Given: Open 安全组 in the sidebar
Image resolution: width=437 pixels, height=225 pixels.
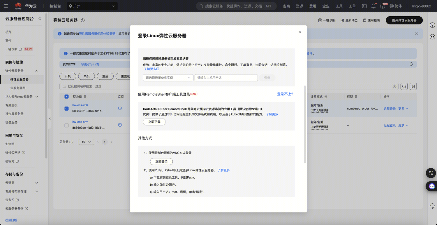Looking at the screenshot, I should tap(10, 144).
